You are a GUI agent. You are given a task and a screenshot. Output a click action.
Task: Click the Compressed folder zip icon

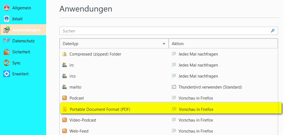(x=65, y=54)
